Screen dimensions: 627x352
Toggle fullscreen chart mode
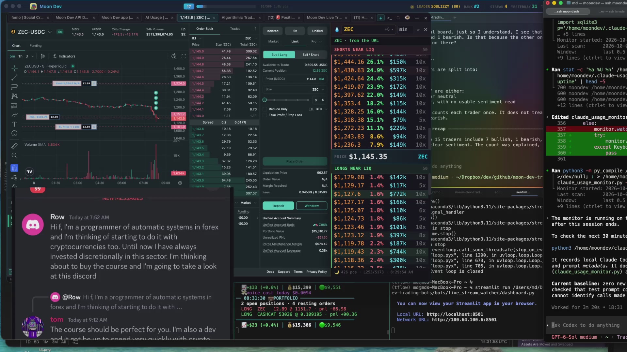tap(184, 56)
